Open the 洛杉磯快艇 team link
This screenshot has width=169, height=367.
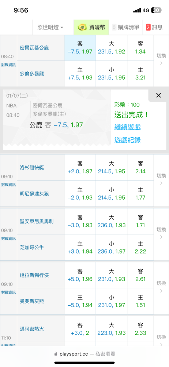32,168
